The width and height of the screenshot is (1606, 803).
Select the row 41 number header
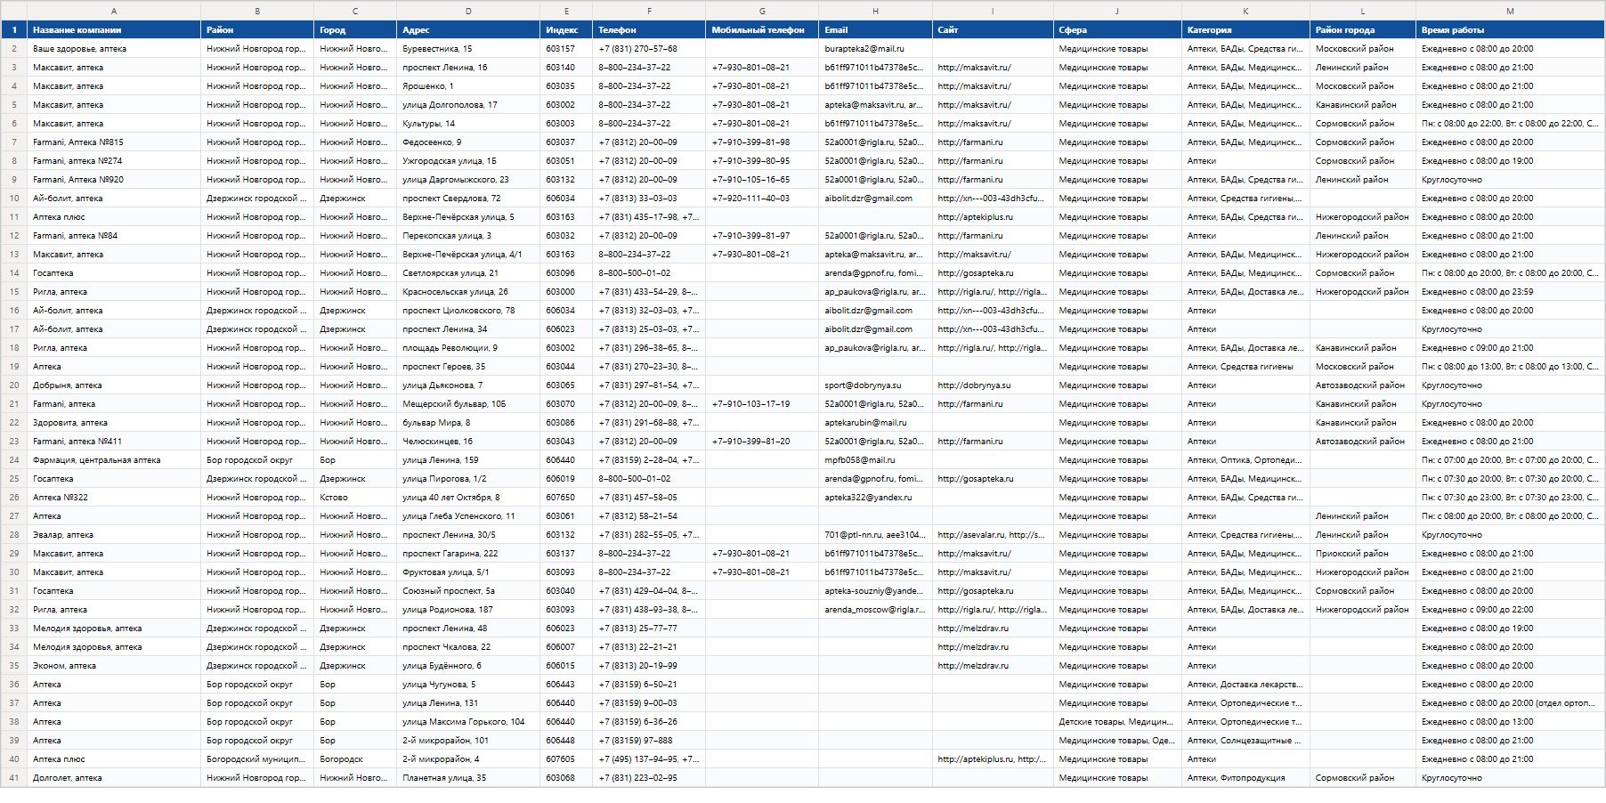click(13, 778)
